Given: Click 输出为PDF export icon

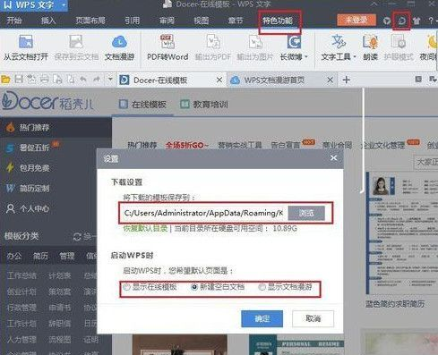Looking at the screenshot, I should (213, 47).
